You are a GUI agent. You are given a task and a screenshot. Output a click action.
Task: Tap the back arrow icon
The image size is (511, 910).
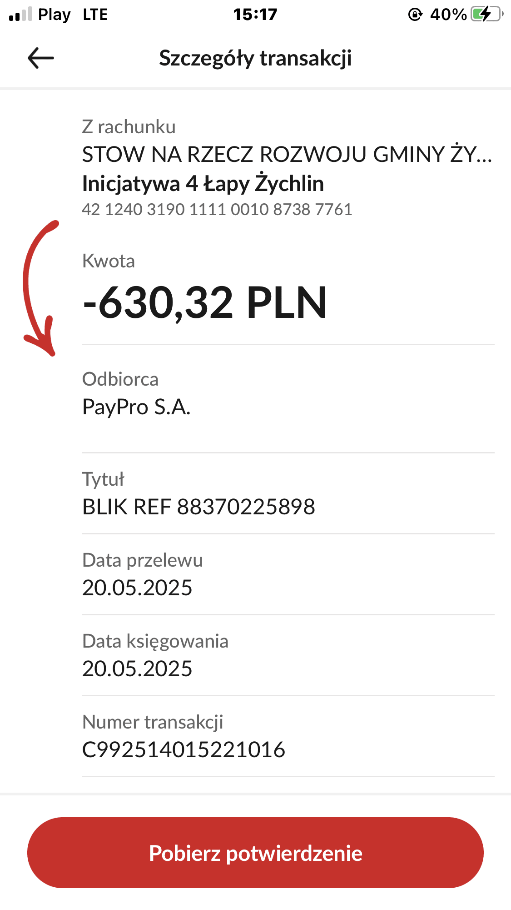(x=41, y=58)
